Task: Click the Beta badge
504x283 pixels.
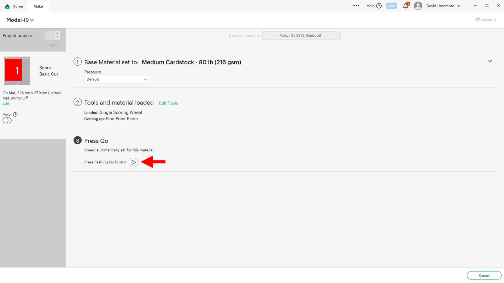Action: coord(391,6)
